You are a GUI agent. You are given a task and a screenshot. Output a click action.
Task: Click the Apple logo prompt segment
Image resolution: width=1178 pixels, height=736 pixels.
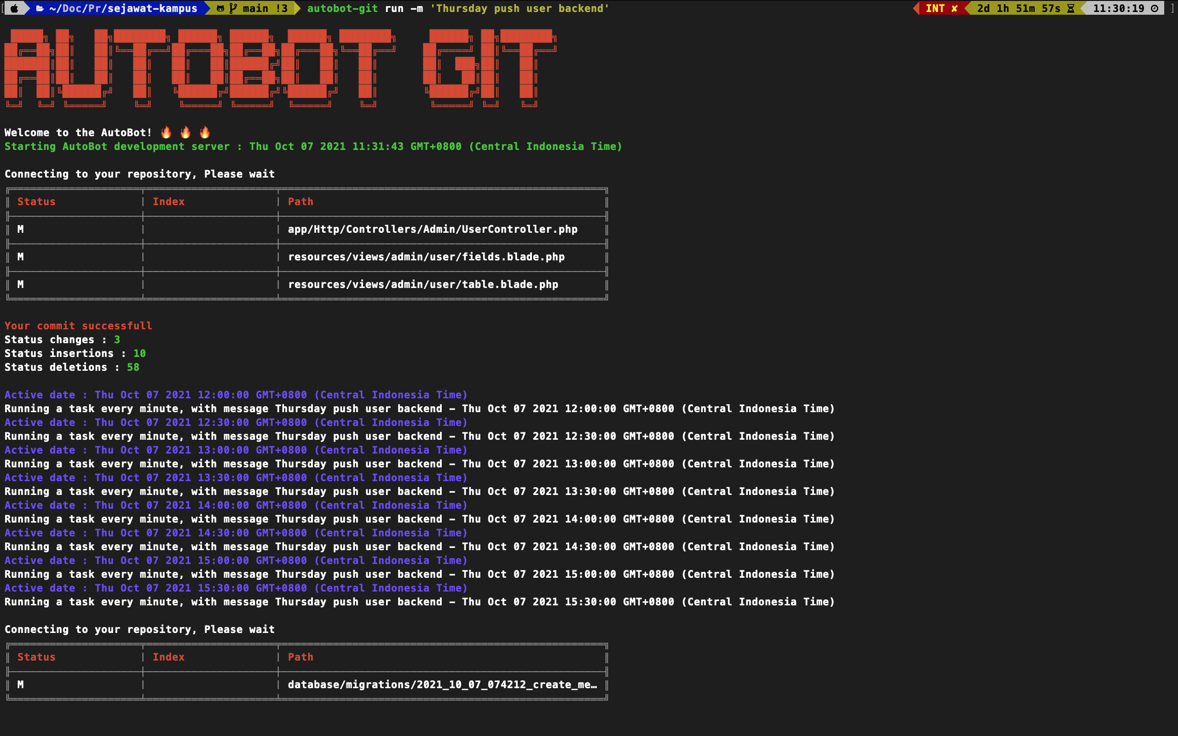pyautogui.click(x=15, y=8)
